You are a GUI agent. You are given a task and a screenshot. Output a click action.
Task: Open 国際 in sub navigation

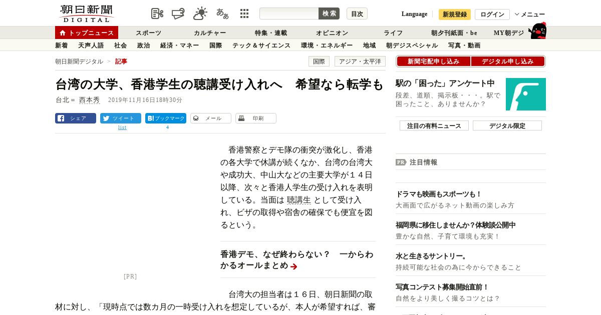tap(216, 45)
